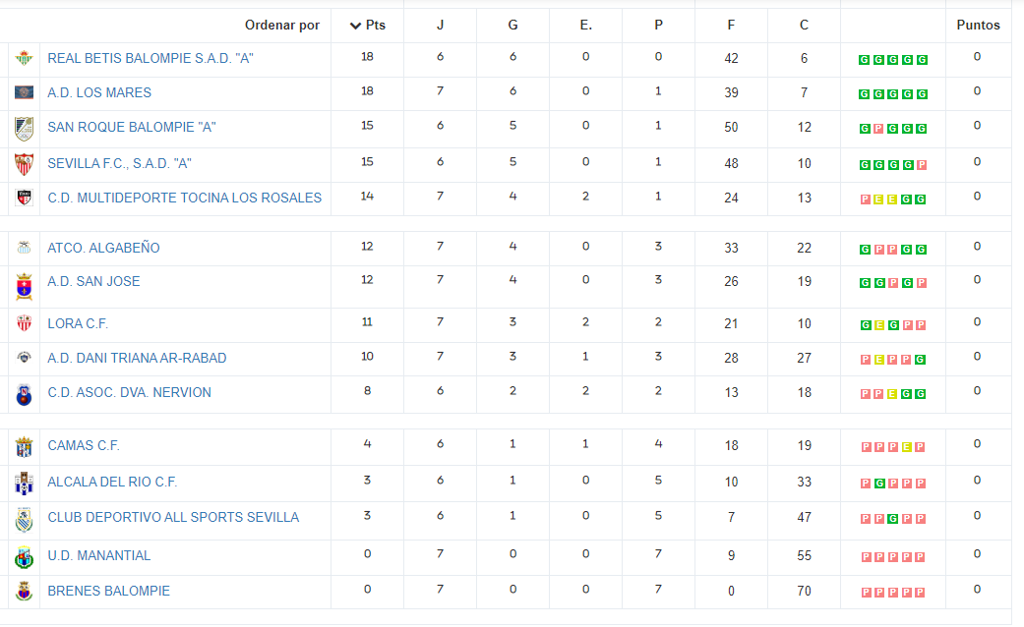
Task: Click the Real Betis Balompie club crest
Action: (x=25, y=58)
